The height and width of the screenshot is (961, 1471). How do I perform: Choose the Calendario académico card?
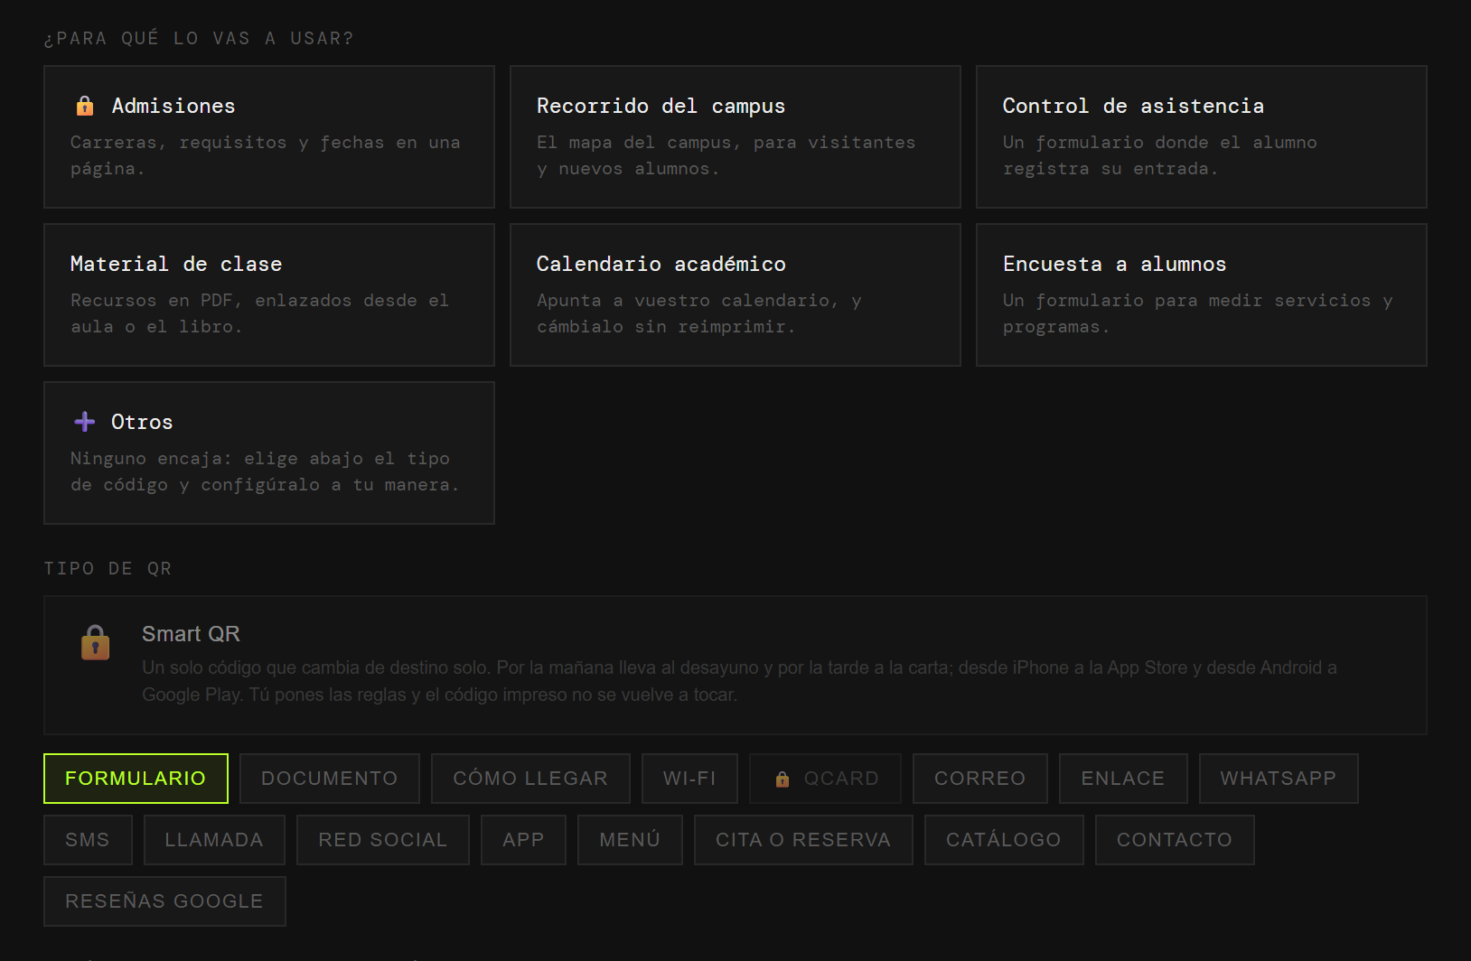(x=735, y=294)
